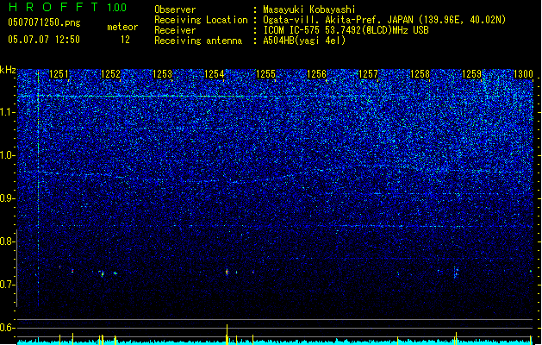The image size is (542, 345).
Task: Click antenna value A504HB(yagi 4el)
Action: pos(304,41)
